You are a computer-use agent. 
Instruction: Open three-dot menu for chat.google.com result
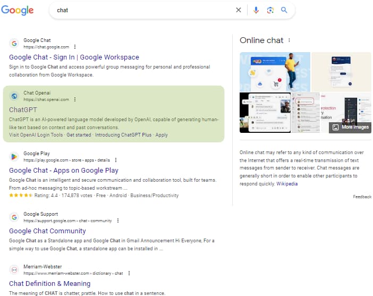tap(75, 47)
